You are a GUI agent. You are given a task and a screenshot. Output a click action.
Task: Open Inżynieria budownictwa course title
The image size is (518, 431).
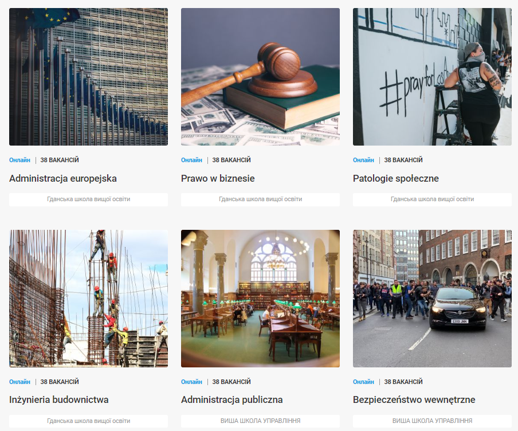59,400
